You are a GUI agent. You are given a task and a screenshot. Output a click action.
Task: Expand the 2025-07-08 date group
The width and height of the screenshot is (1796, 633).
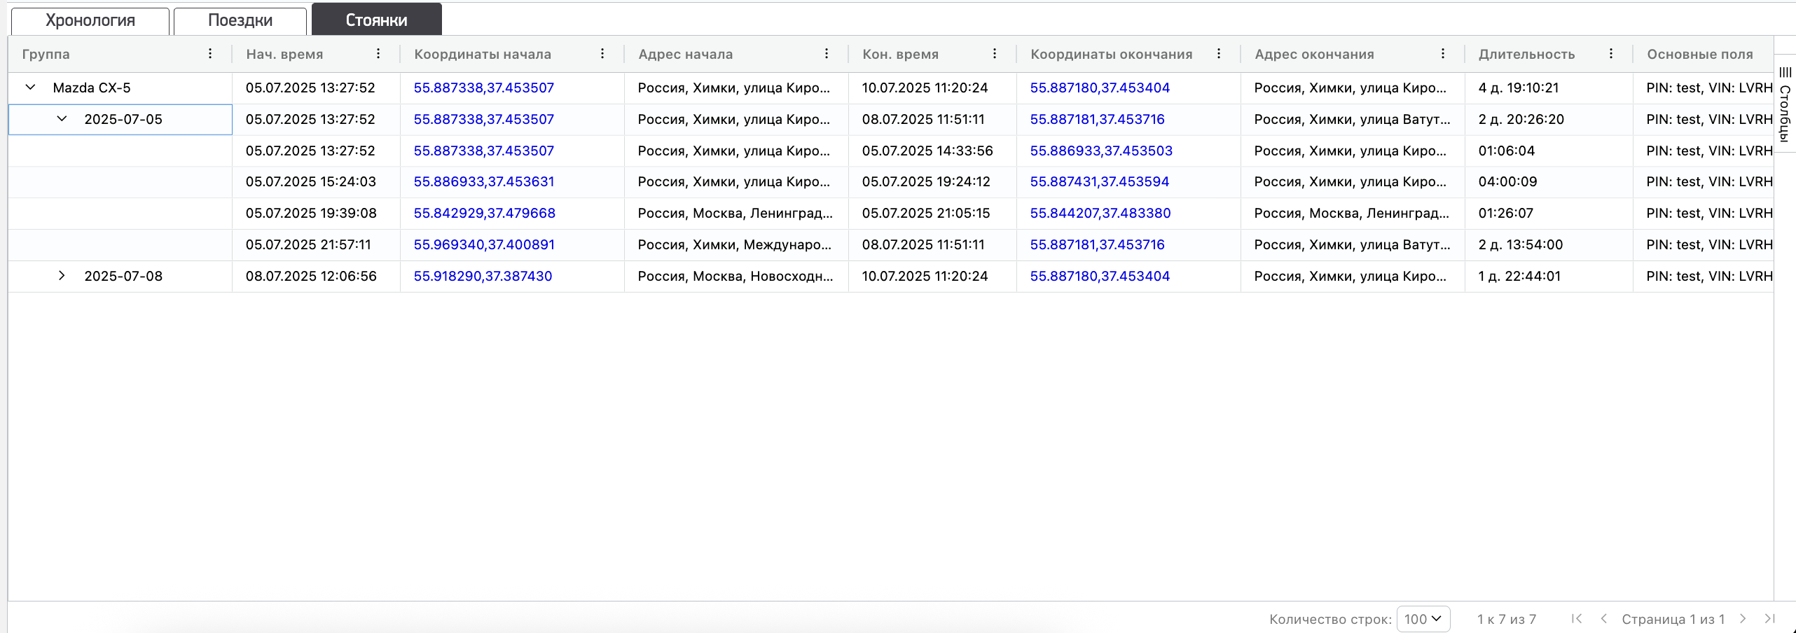[62, 276]
